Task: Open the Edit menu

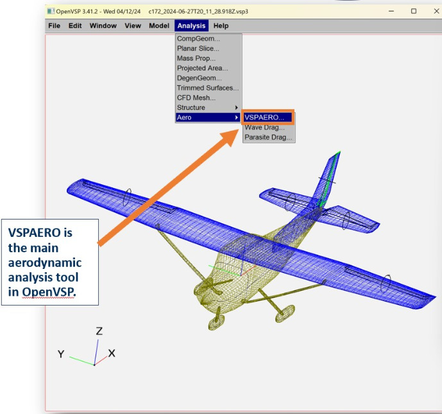Action: [75, 26]
